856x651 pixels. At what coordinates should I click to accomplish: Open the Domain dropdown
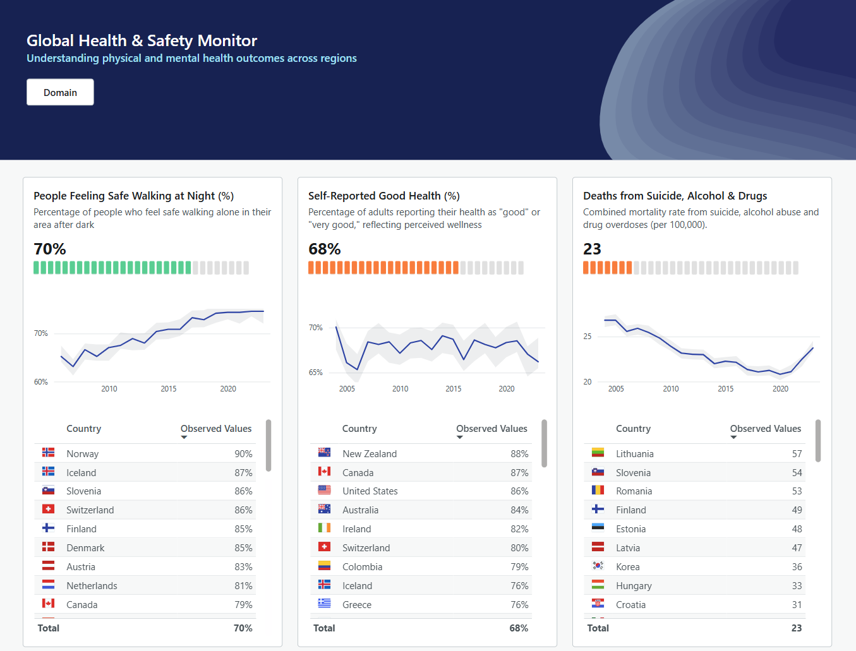(x=60, y=92)
